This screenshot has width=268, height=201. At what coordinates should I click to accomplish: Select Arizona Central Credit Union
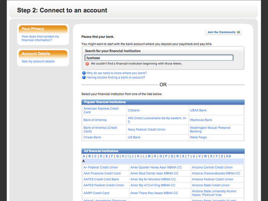(212, 167)
